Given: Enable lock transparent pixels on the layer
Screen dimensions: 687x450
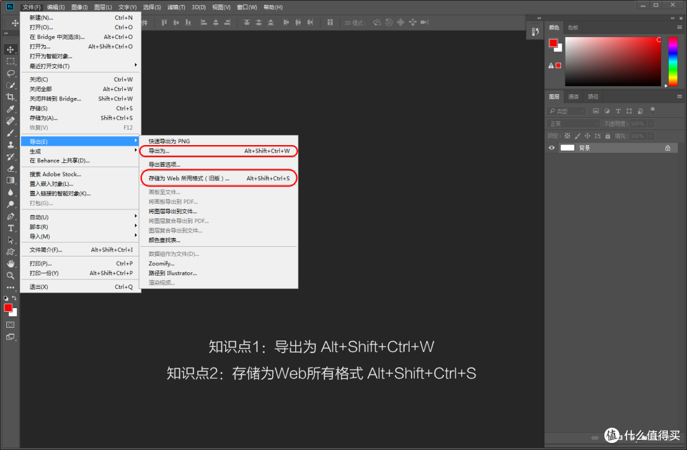Looking at the screenshot, I should (567, 136).
